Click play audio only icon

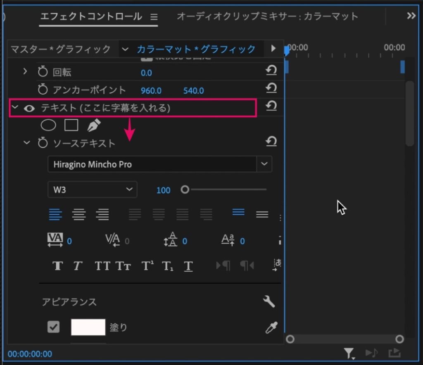(371, 353)
